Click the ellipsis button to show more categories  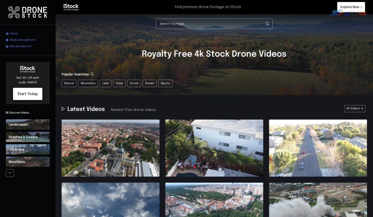click(10, 173)
